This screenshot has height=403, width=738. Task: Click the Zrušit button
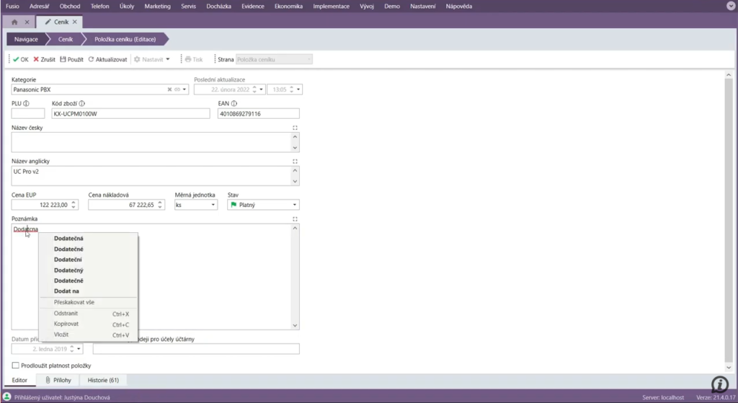point(44,59)
